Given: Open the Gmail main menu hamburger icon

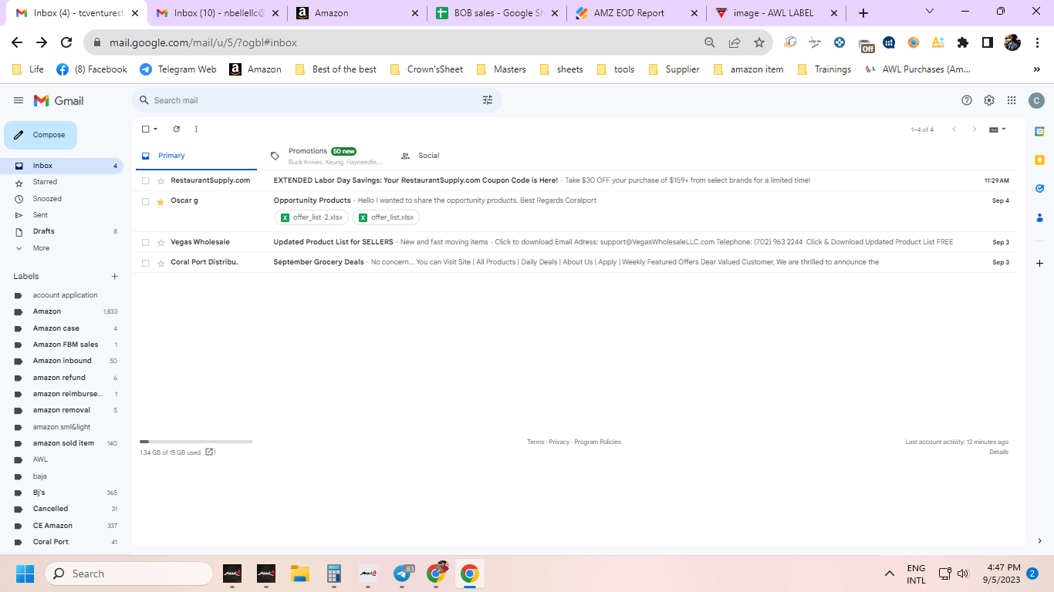Looking at the screenshot, I should pyautogui.click(x=19, y=100).
